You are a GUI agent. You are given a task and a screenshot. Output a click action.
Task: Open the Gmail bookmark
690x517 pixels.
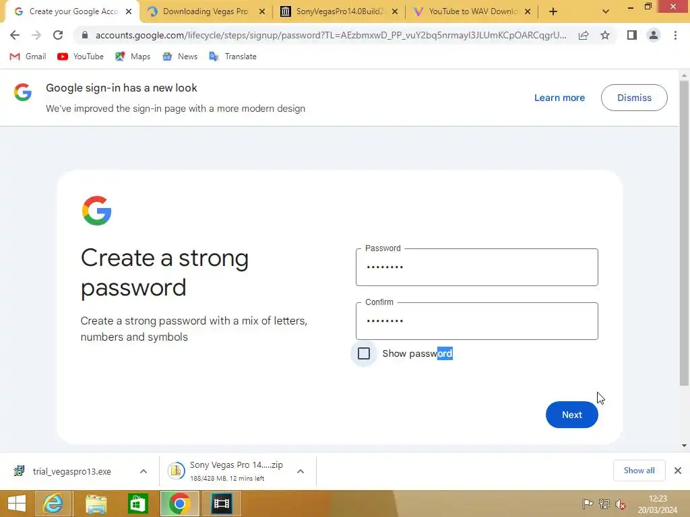[x=28, y=57]
